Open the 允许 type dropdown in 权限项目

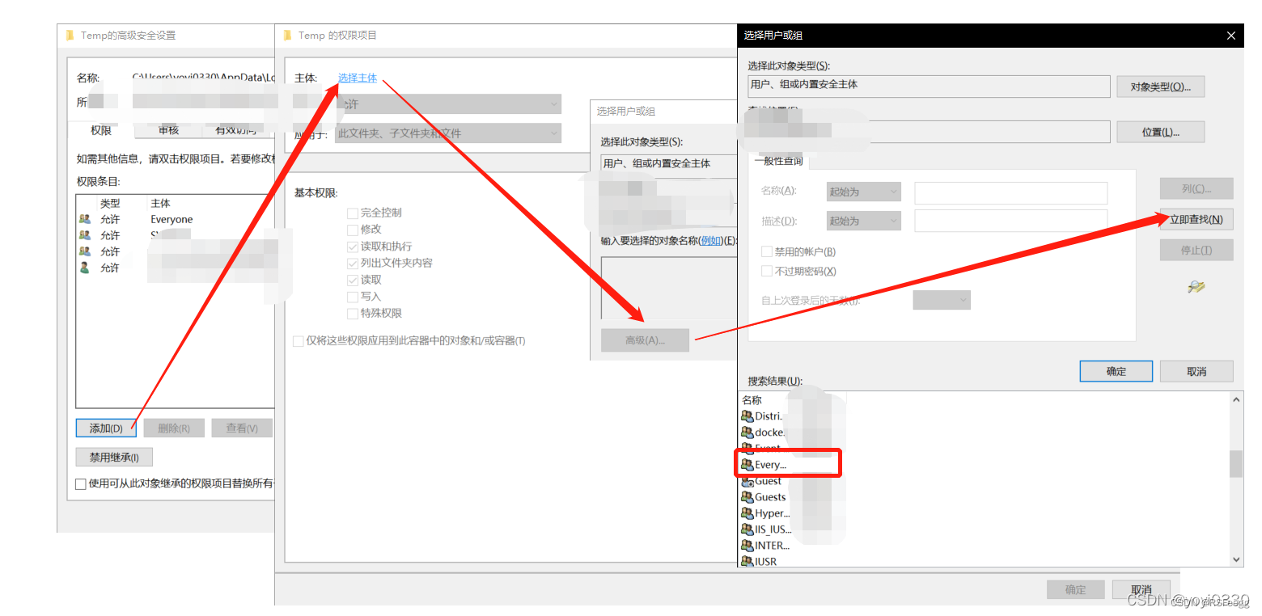448,104
